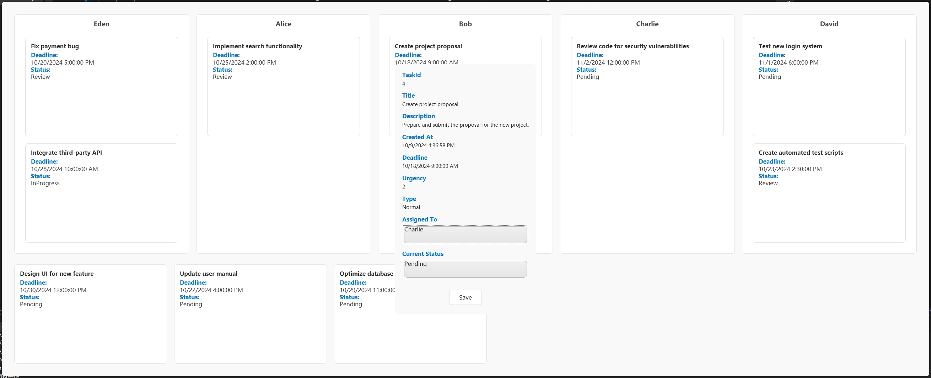The width and height of the screenshot is (931, 378).
Task: Select the David column heading
Action: tap(829, 24)
